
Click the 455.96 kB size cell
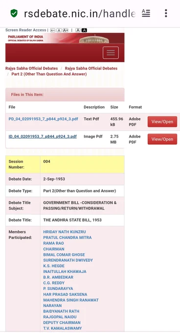click(116, 121)
